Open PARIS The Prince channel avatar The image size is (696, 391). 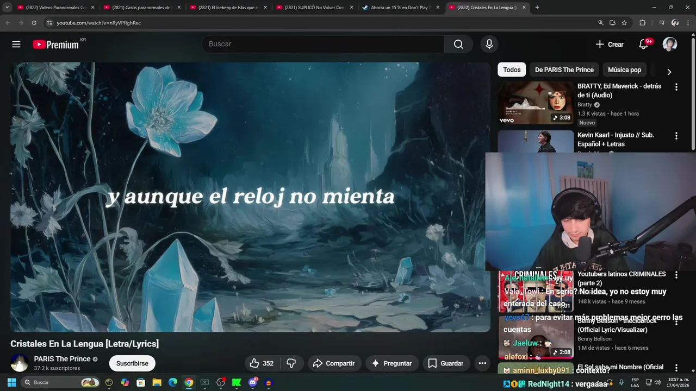pos(20,363)
